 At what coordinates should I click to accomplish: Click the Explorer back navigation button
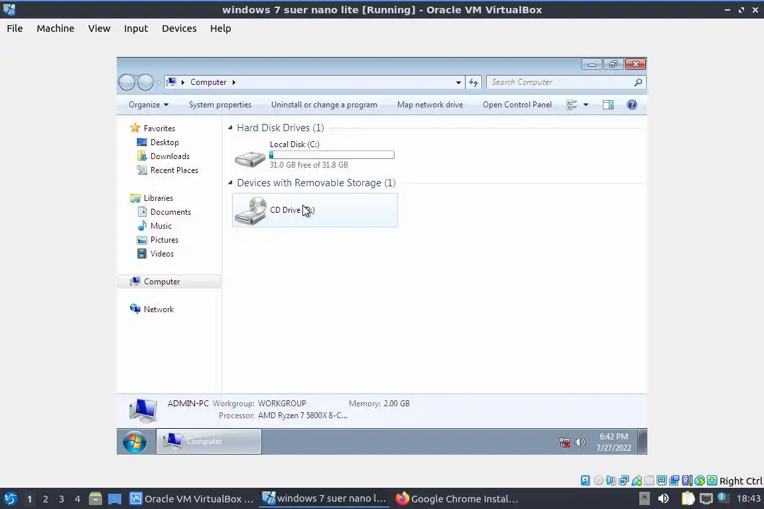[127, 82]
